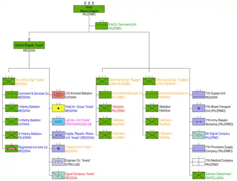Click the Signal Company "Aosta" icon
Screen dimensions: 237x181
(x=58, y=176)
